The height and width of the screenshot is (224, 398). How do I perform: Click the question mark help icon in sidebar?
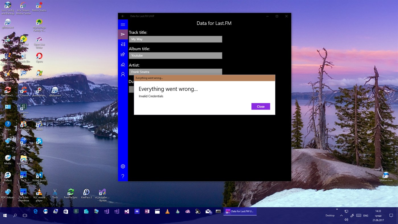[123, 176]
